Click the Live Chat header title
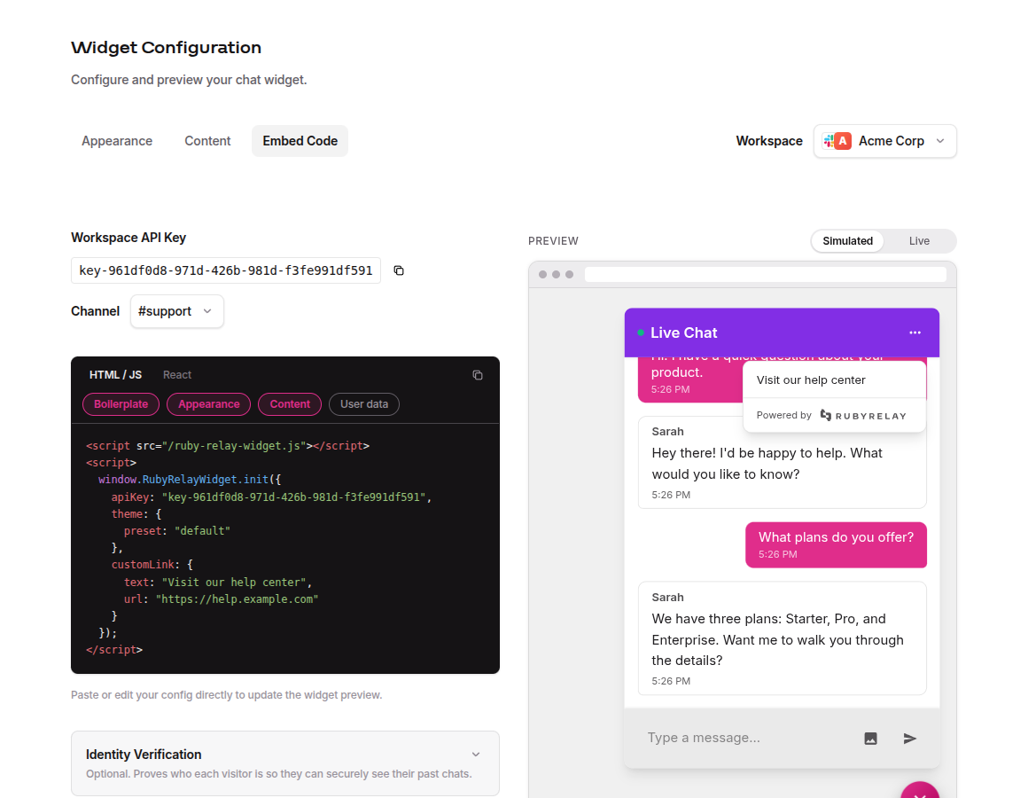Image resolution: width=1028 pixels, height=798 pixels. [x=683, y=332]
